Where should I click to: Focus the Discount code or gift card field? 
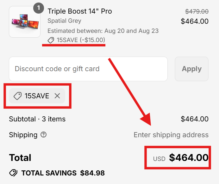coord(88,69)
